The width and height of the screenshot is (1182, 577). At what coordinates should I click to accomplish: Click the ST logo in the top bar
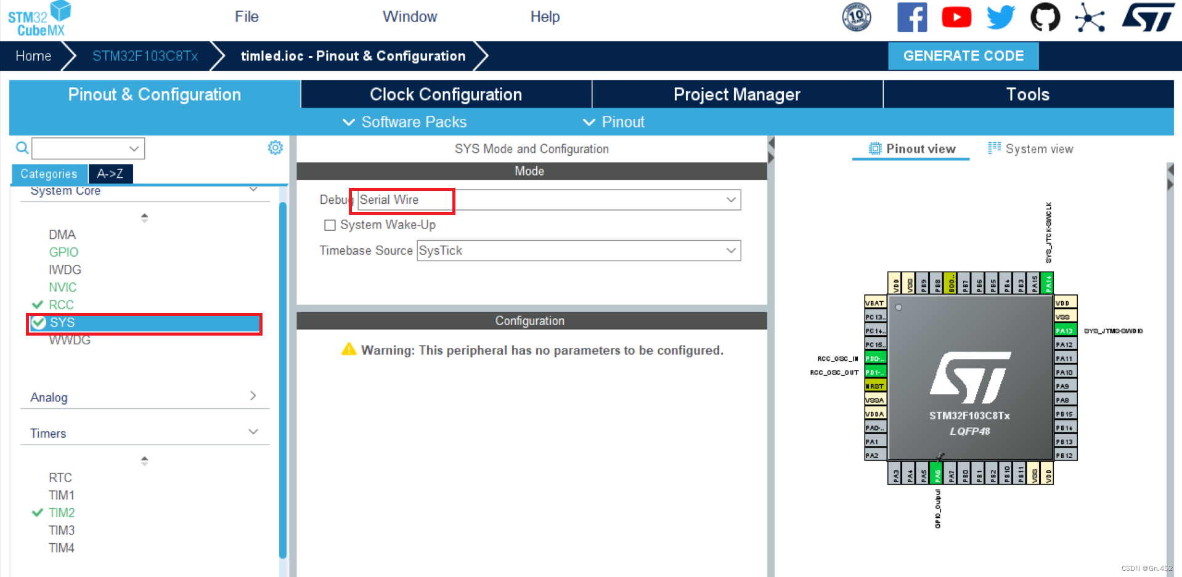coord(1148,17)
